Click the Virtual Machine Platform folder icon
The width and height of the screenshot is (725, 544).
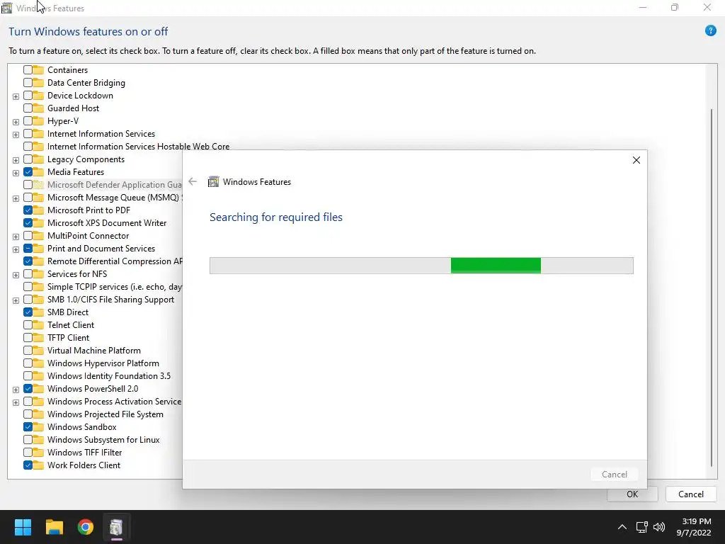[x=38, y=351]
